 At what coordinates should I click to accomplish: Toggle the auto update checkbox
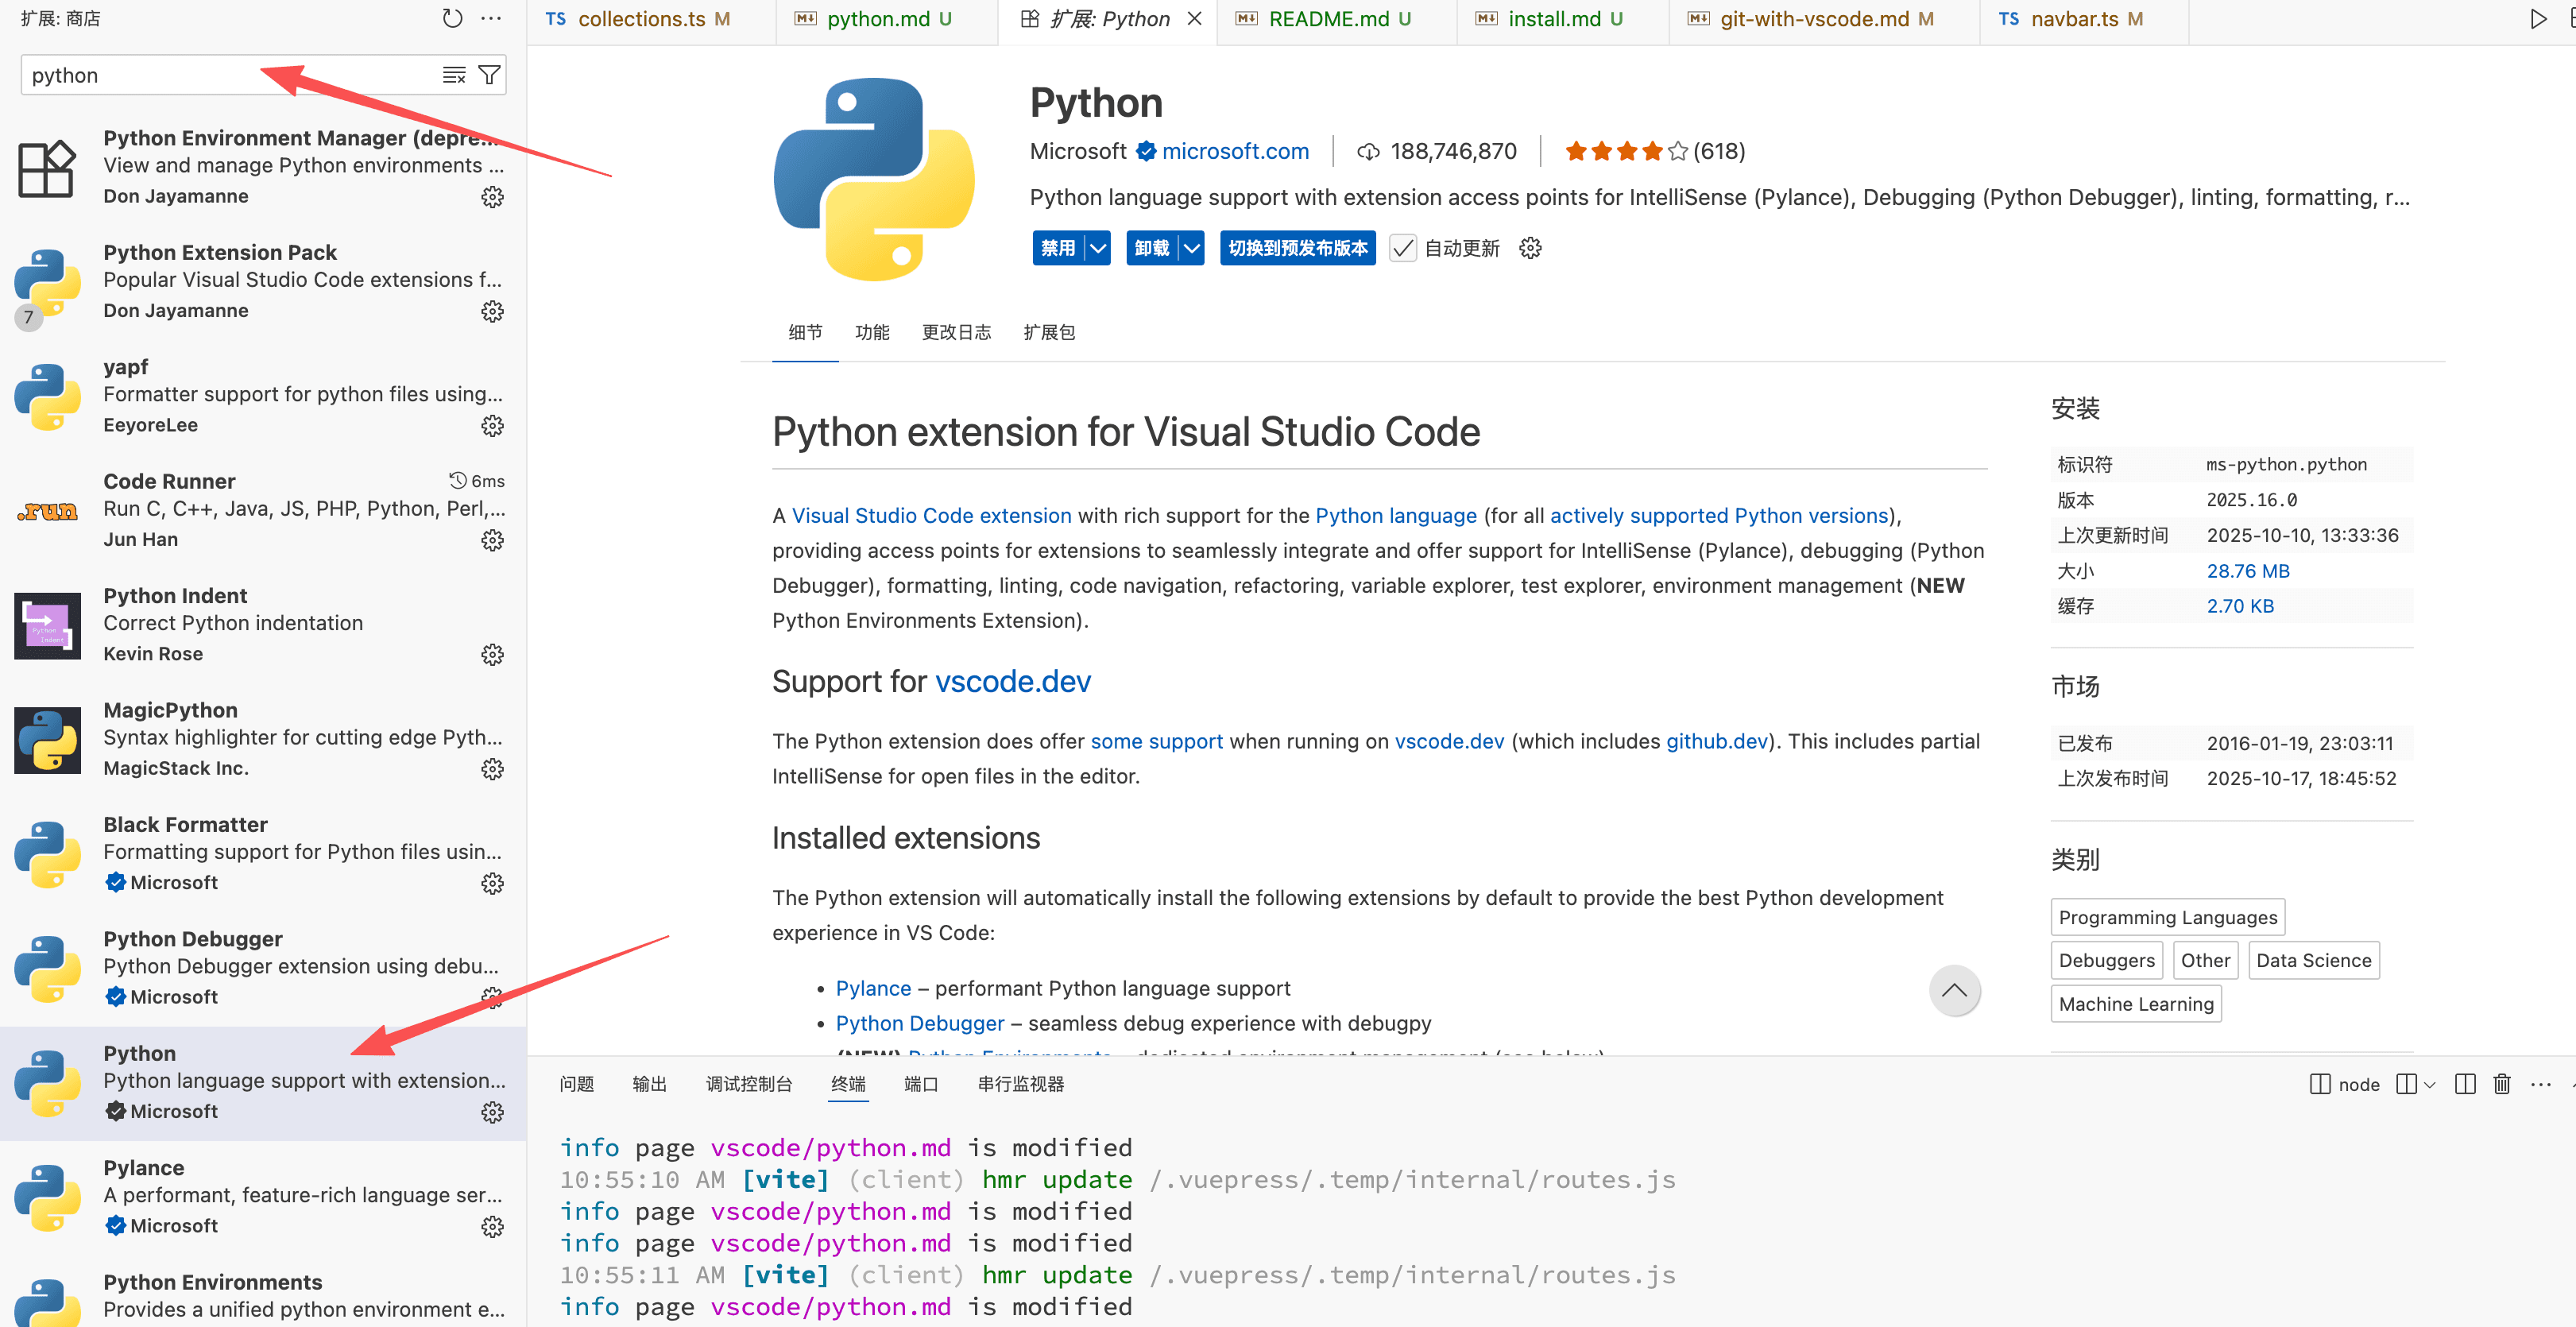(1403, 248)
